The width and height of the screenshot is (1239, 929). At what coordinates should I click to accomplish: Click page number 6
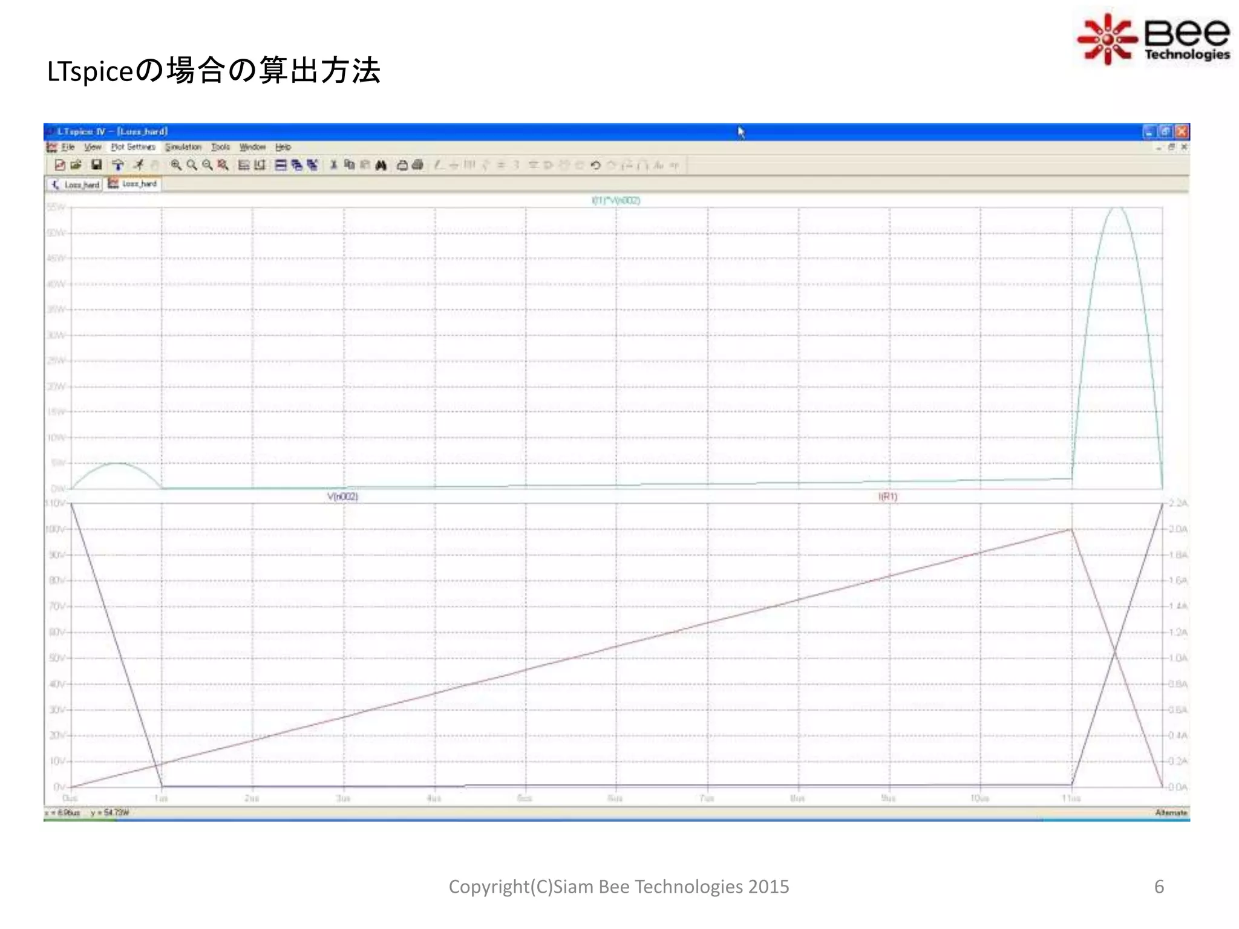pos(1159,887)
